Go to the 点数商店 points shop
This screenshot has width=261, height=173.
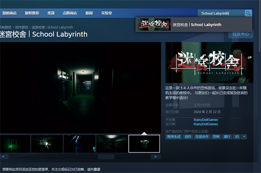coord(70,13)
